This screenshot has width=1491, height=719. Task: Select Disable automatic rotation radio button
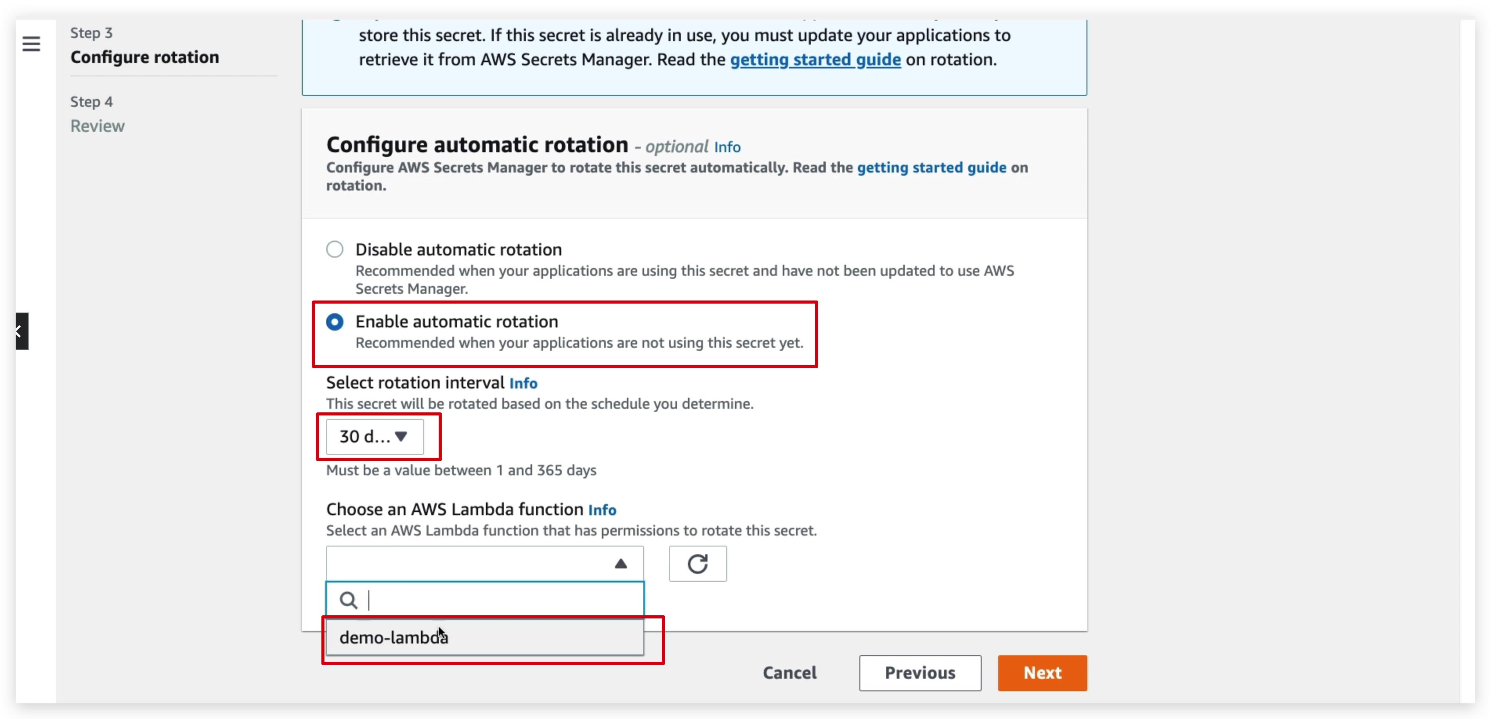click(334, 249)
